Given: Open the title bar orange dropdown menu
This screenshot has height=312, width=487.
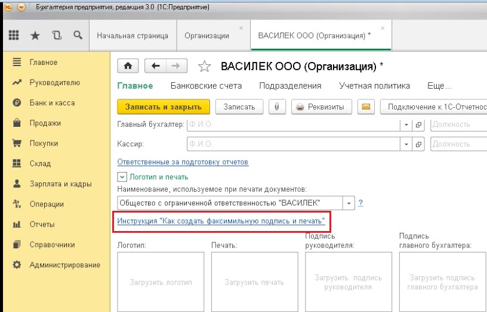Looking at the screenshot, I should (21, 7).
